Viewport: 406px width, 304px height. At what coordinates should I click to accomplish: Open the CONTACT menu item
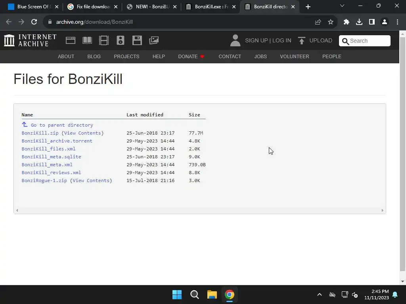pos(230,56)
